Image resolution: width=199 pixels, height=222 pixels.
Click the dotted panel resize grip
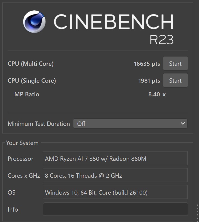197,212
